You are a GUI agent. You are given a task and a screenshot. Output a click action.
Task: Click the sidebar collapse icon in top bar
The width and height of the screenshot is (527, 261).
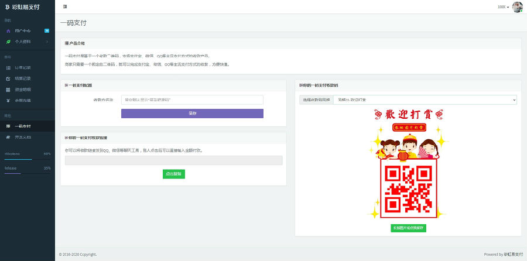(65, 6)
